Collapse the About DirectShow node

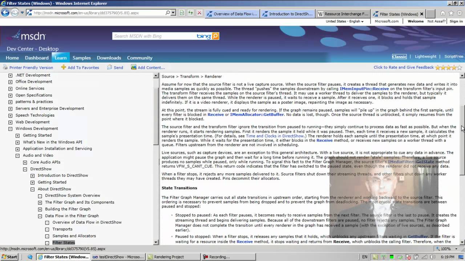(x=32, y=189)
